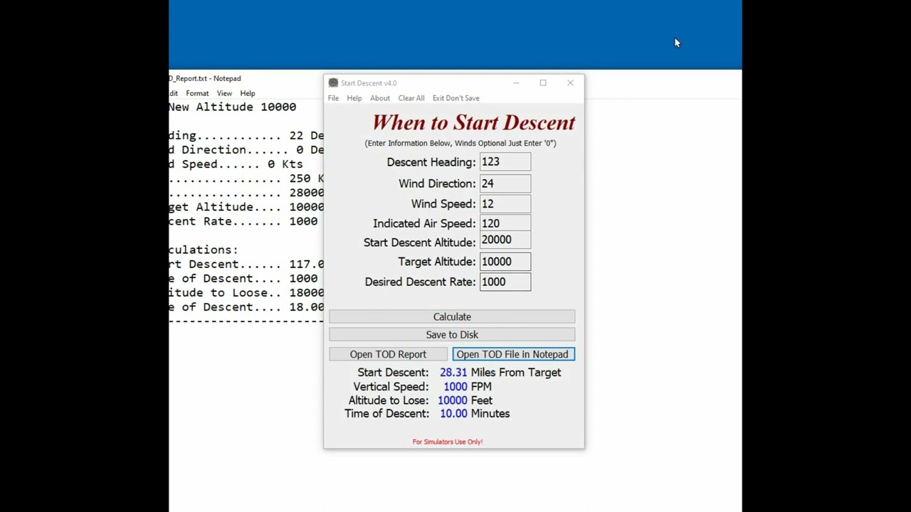
Task: Select Exit Don't Save menu item
Action: pyautogui.click(x=456, y=98)
